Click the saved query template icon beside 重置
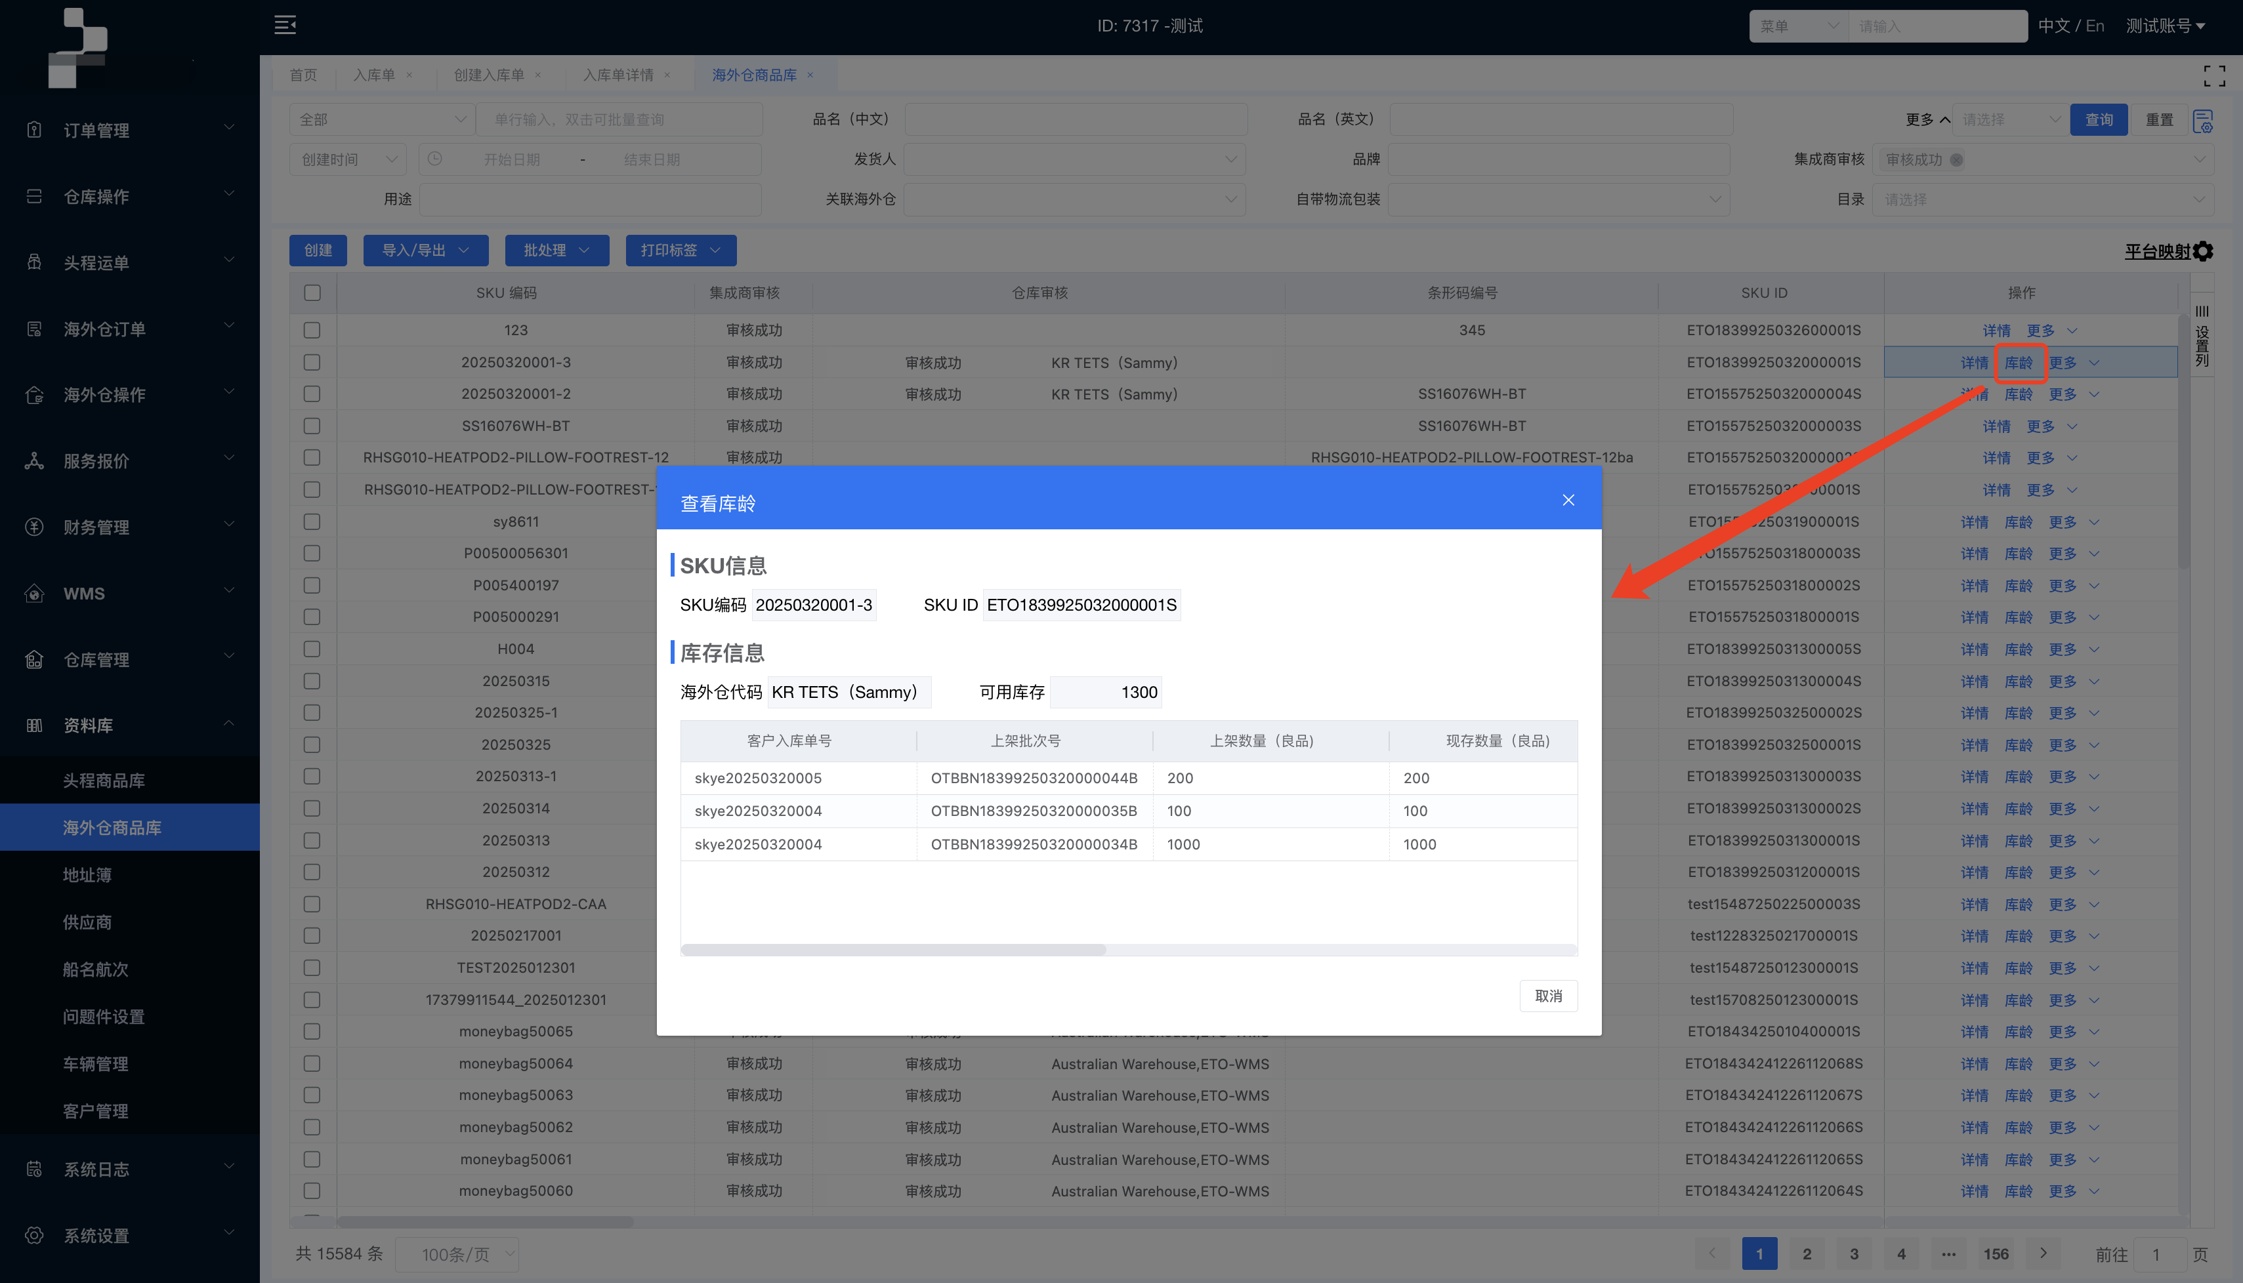This screenshot has width=2243, height=1283. (2202, 120)
